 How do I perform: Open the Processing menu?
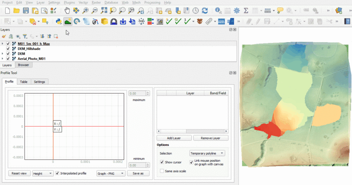coord(152,3)
